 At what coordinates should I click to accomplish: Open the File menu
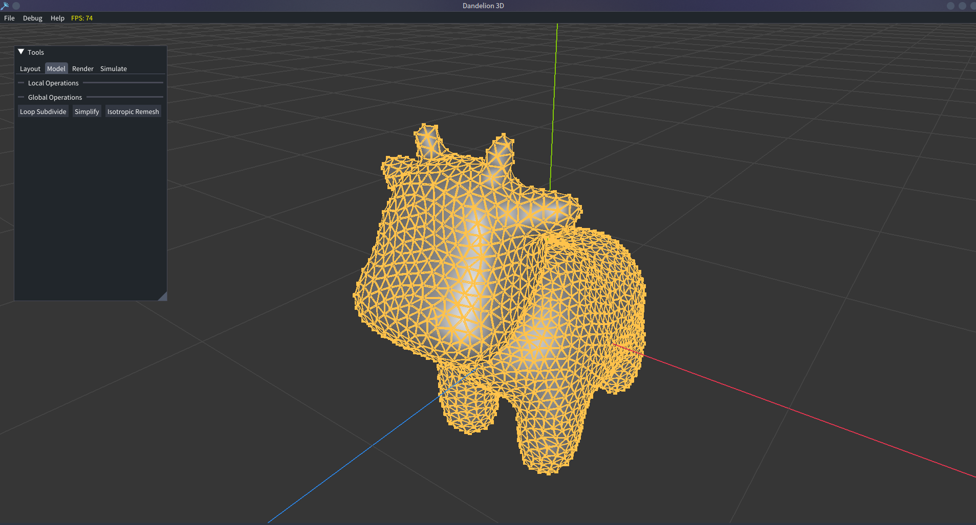pos(9,18)
